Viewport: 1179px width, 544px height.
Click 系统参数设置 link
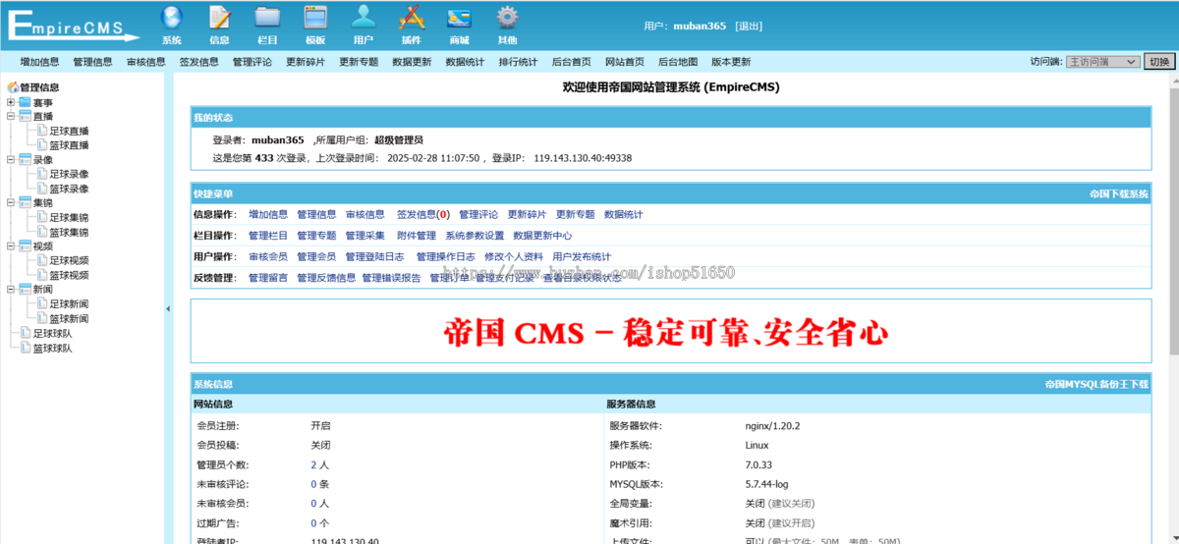click(475, 236)
